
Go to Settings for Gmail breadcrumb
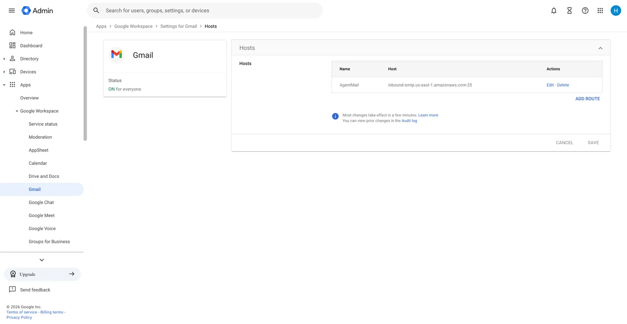tap(179, 26)
